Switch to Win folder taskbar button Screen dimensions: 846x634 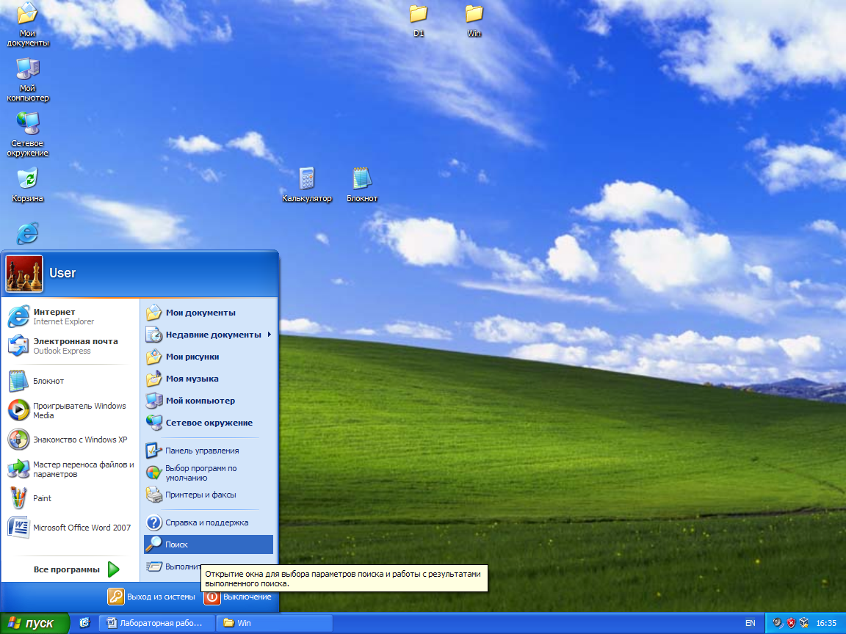pyautogui.click(x=273, y=623)
